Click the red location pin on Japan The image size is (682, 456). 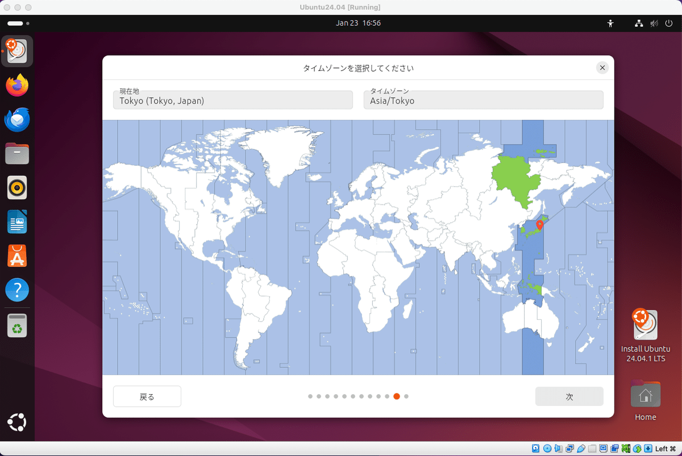[539, 225]
